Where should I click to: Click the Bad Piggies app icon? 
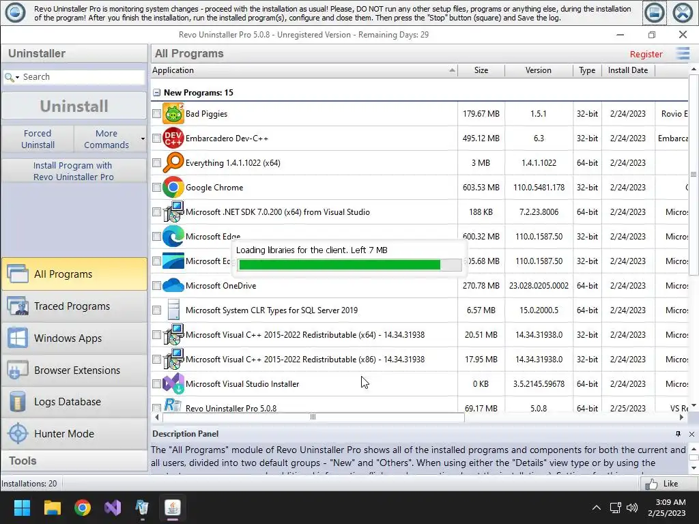[173, 114]
